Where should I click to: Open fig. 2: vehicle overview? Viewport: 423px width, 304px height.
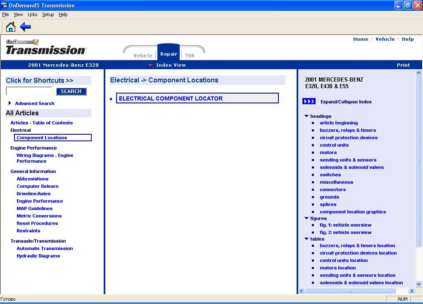coord(346,232)
